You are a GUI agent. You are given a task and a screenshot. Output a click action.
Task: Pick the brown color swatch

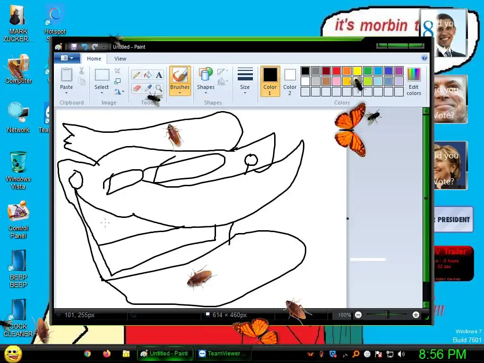point(326,81)
